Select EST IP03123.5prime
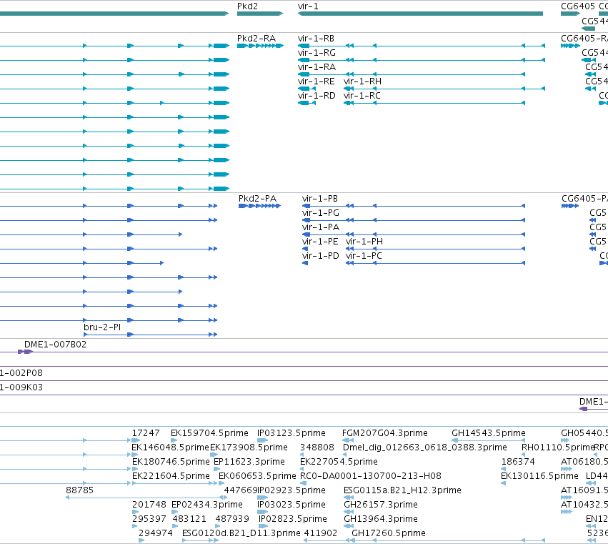 291,433
